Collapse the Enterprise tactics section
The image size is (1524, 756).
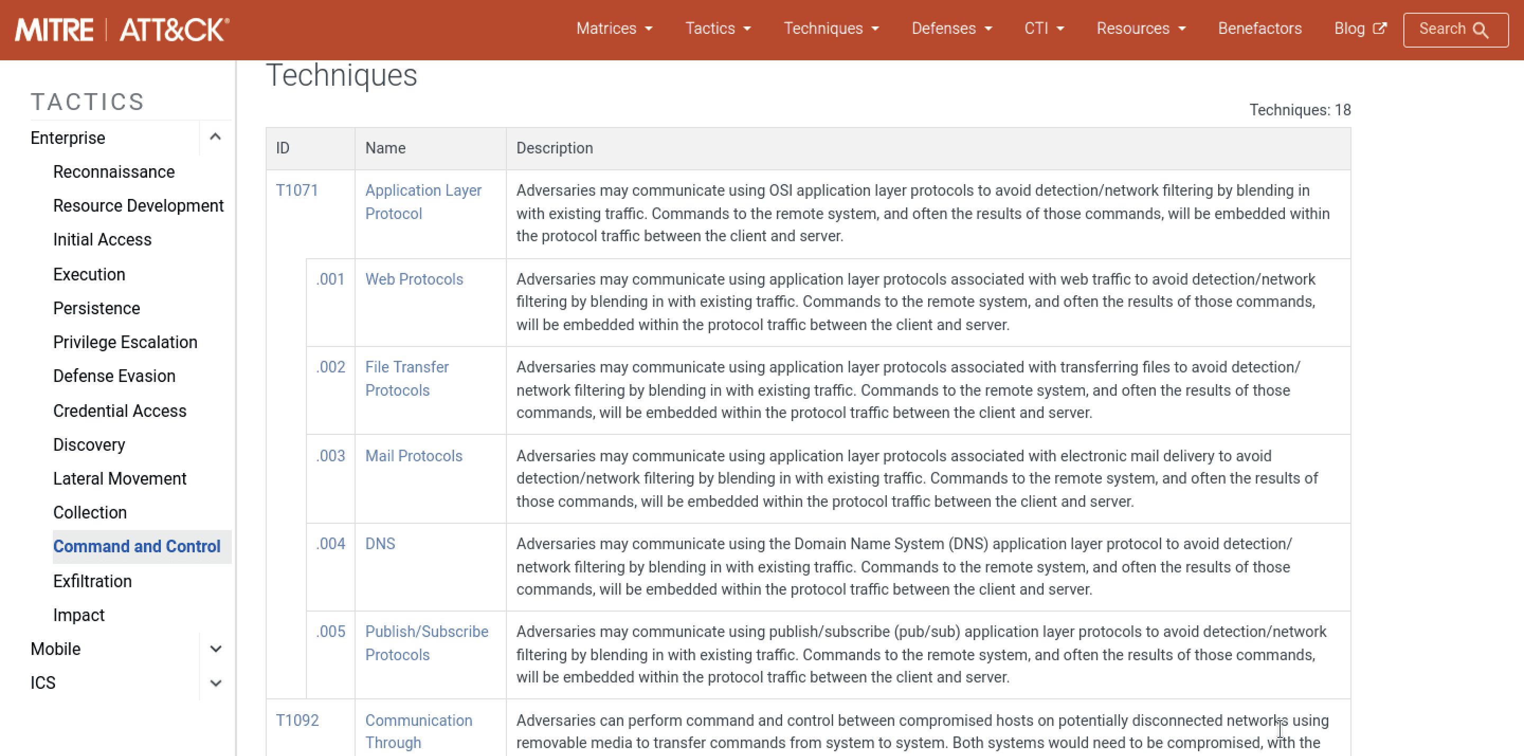[215, 137]
